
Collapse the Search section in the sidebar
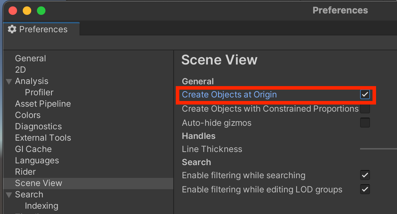(8, 194)
